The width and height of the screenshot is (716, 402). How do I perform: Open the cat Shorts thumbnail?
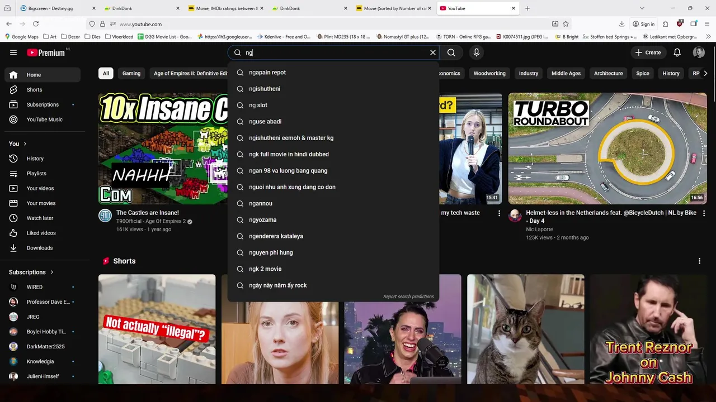coord(526,329)
